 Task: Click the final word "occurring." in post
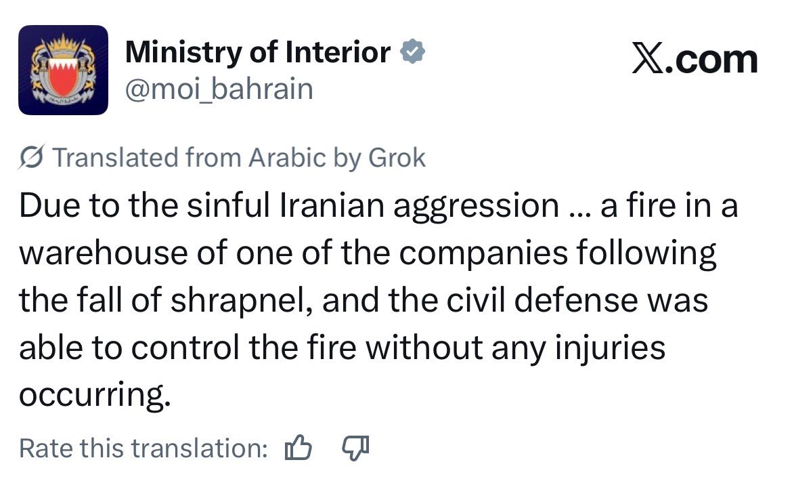(93, 395)
